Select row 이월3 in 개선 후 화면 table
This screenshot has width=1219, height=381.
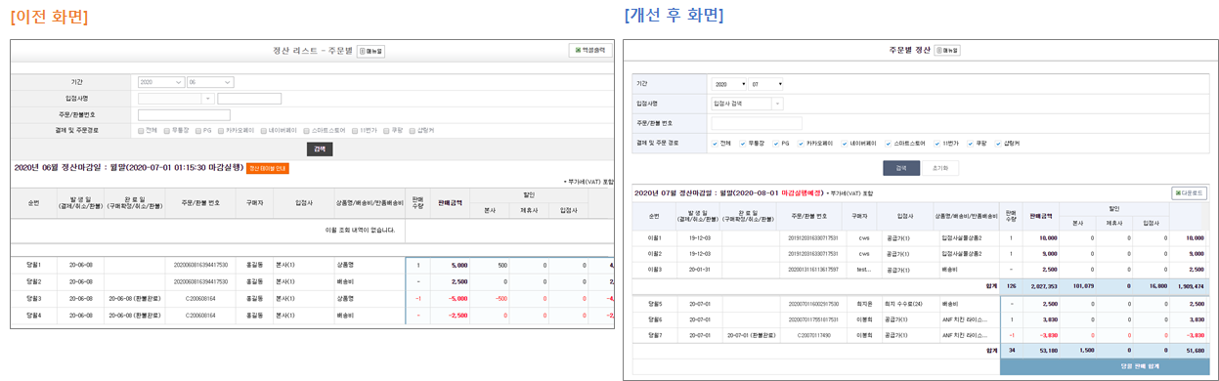[x=921, y=269]
